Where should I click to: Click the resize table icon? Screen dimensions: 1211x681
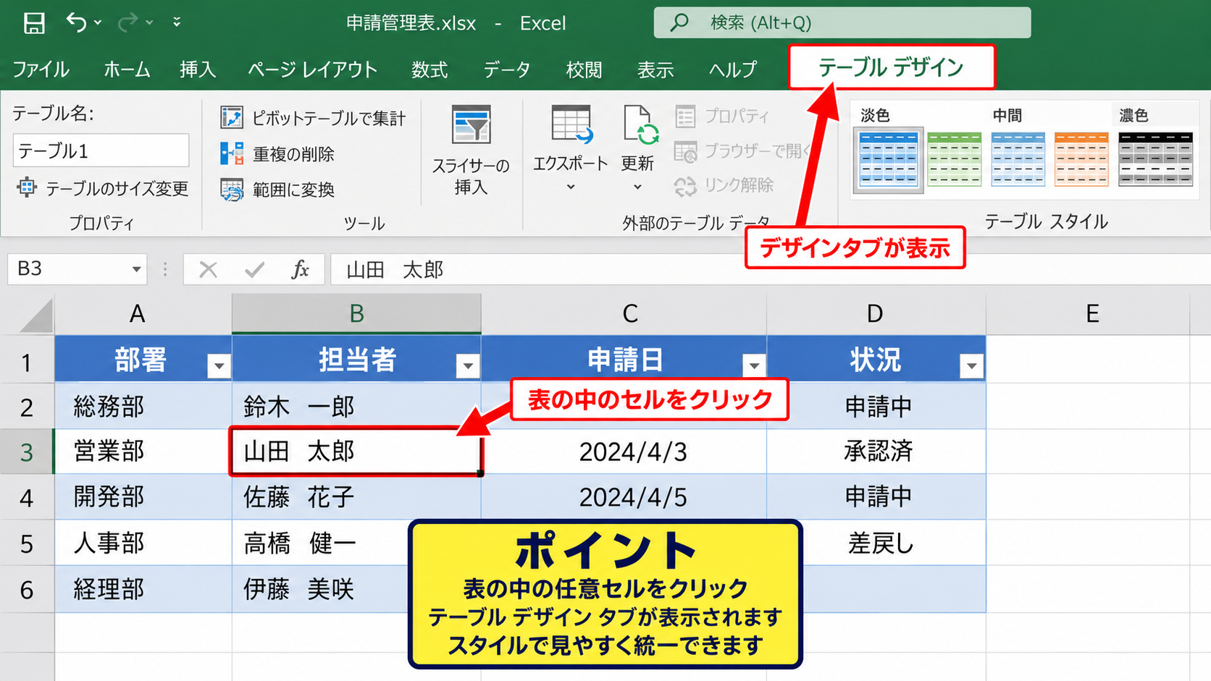point(27,187)
